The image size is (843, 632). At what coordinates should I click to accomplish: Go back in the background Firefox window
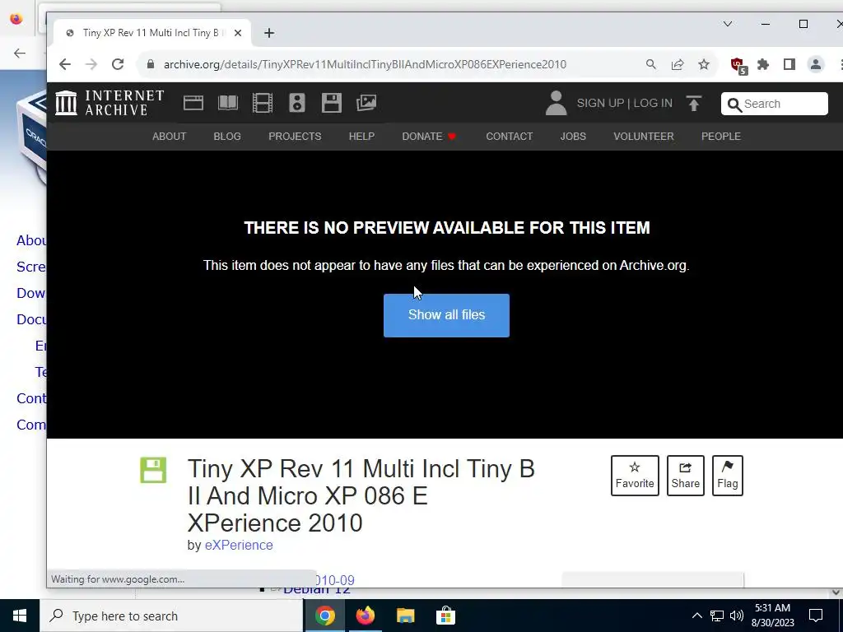(20, 53)
